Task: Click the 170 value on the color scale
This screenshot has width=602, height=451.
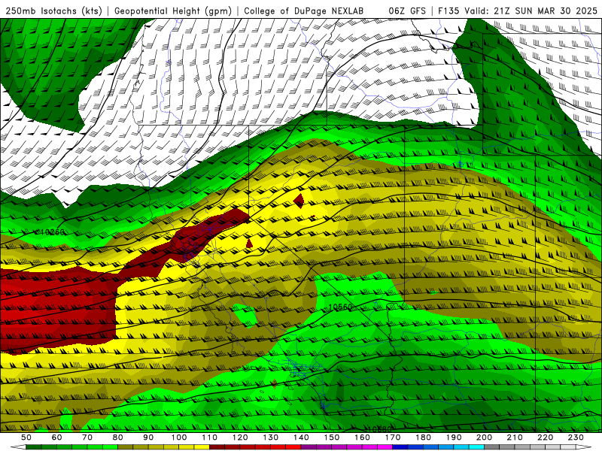Action: (393, 437)
